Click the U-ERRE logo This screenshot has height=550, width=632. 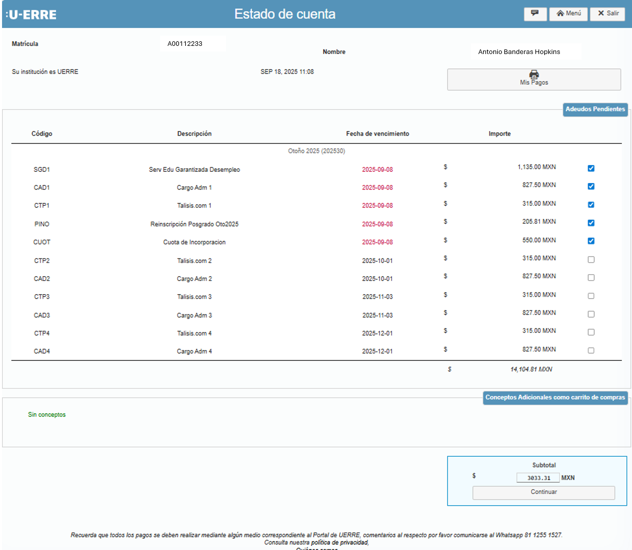click(x=32, y=15)
